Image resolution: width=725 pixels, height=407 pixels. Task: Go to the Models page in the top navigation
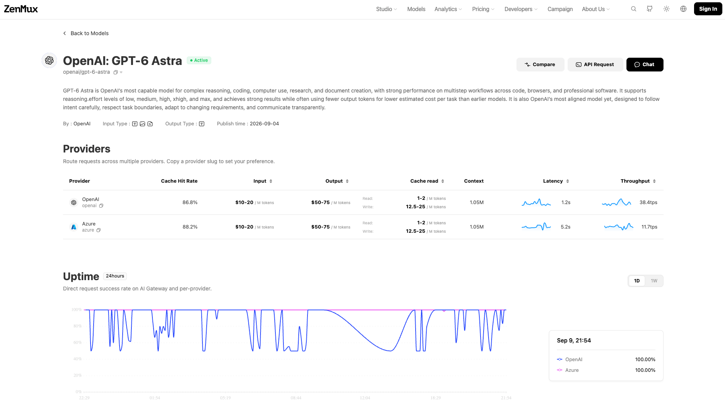click(416, 9)
